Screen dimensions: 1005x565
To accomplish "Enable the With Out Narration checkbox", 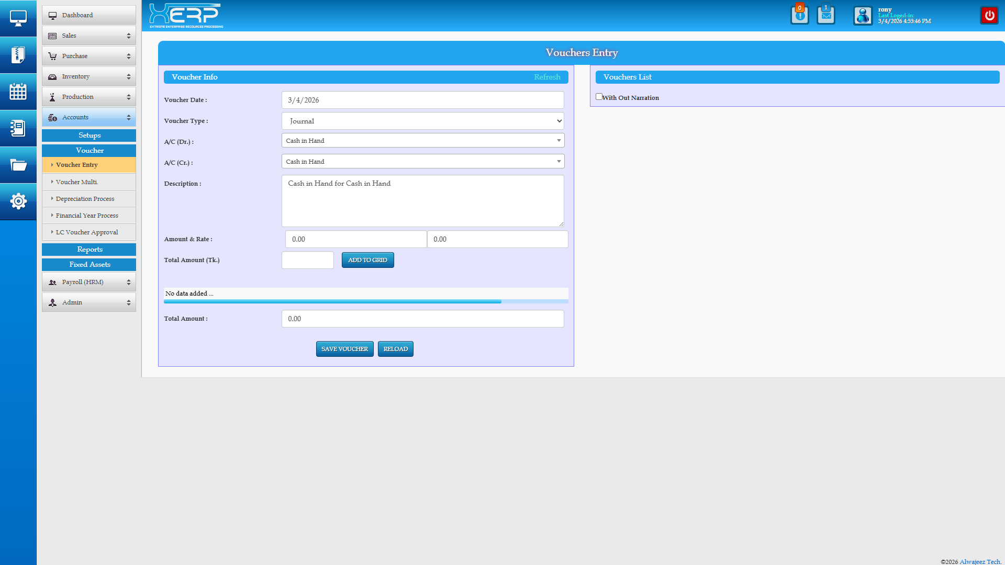I will coord(599,97).
